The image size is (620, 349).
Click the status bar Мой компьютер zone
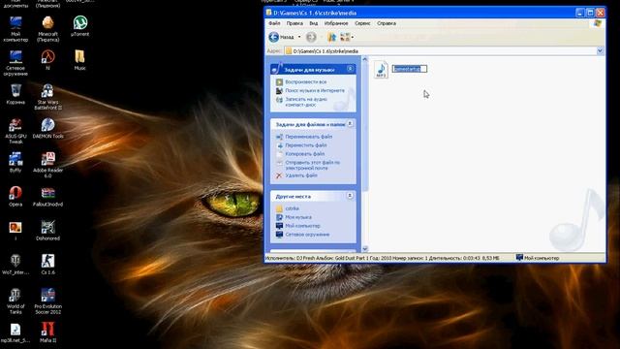(x=538, y=258)
